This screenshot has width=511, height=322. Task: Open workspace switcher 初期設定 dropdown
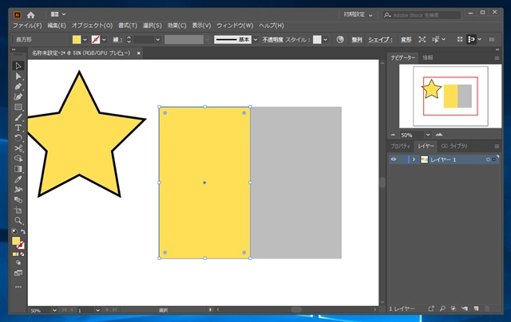tap(358, 15)
